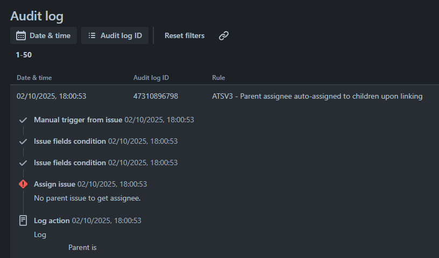Click the Date & time column header

[x=34, y=78]
